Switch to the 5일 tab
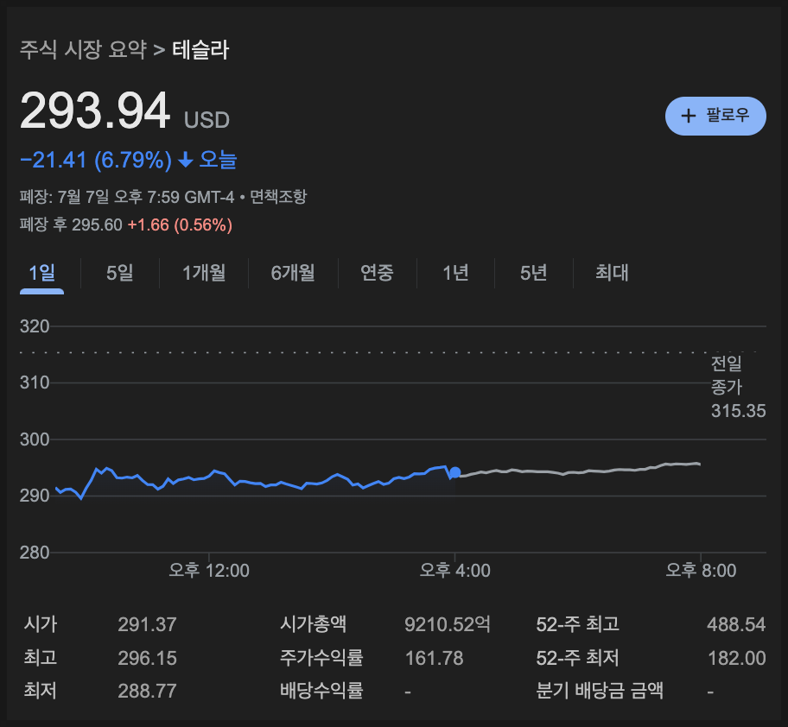 click(119, 273)
